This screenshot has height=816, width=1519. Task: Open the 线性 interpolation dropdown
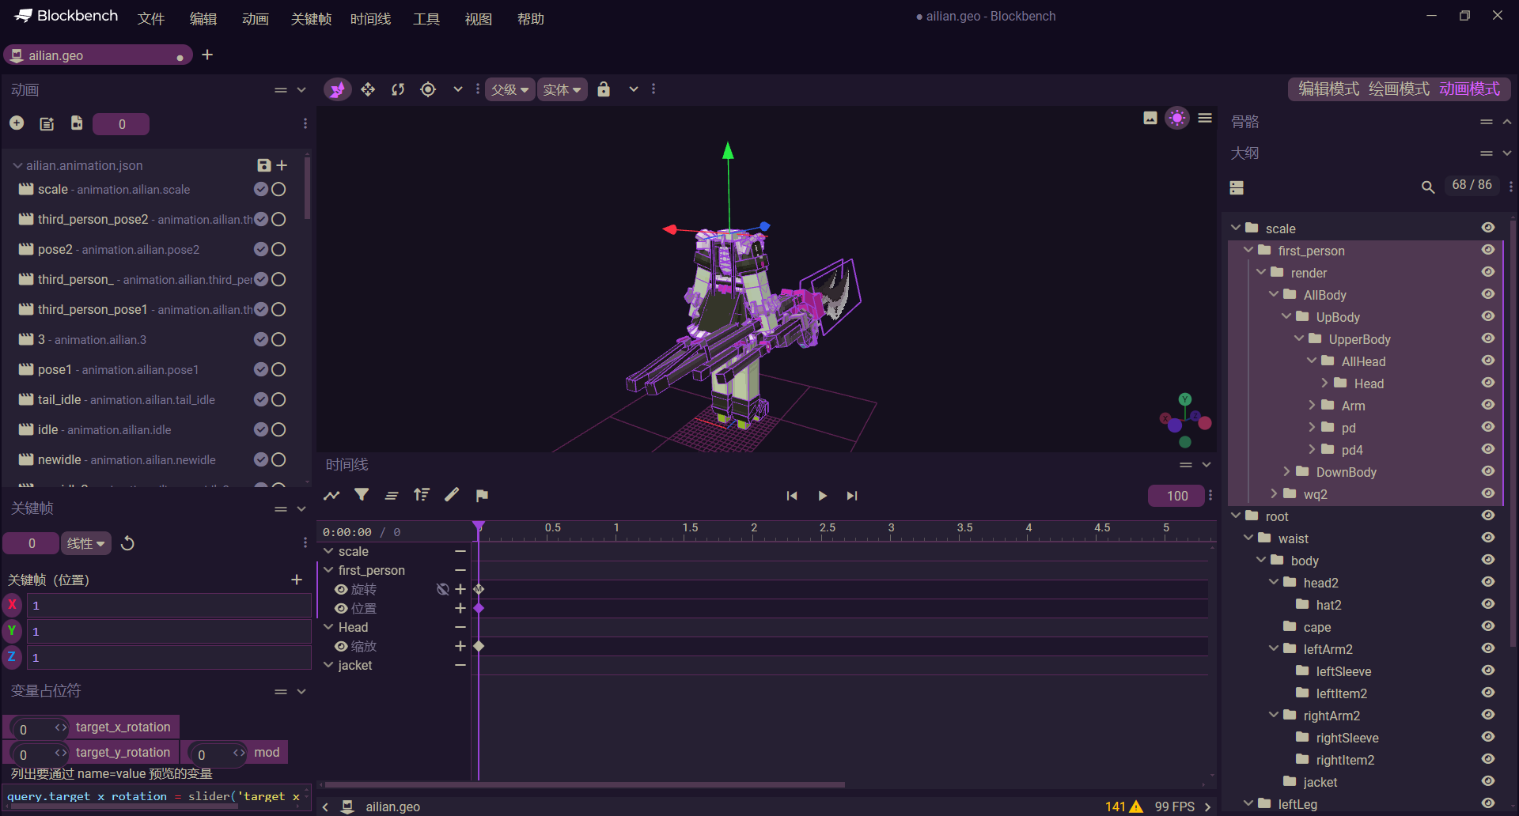(x=85, y=543)
